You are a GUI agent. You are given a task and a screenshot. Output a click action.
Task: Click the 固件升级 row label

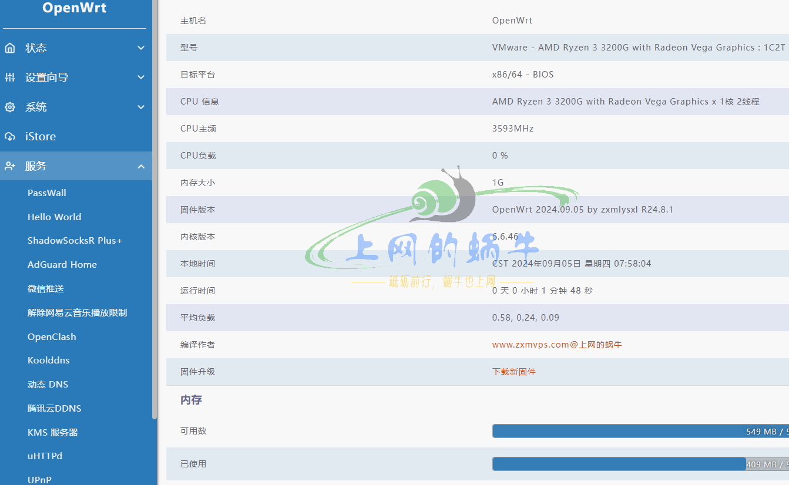(197, 372)
